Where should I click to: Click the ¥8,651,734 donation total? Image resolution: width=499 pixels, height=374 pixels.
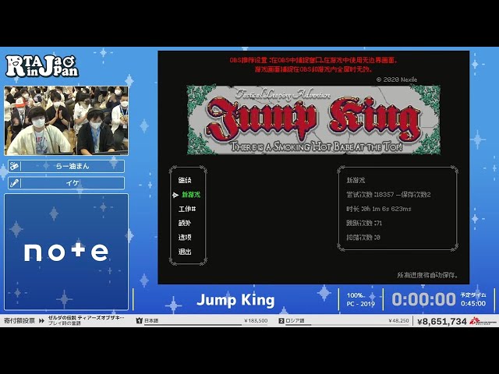(442, 322)
